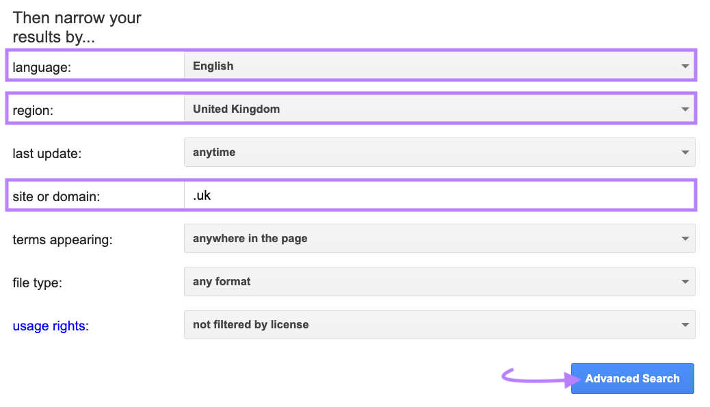The width and height of the screenshot is (710, 407).
Task: Click the usage rights dropdown arrow
Action: click(685, 324)
